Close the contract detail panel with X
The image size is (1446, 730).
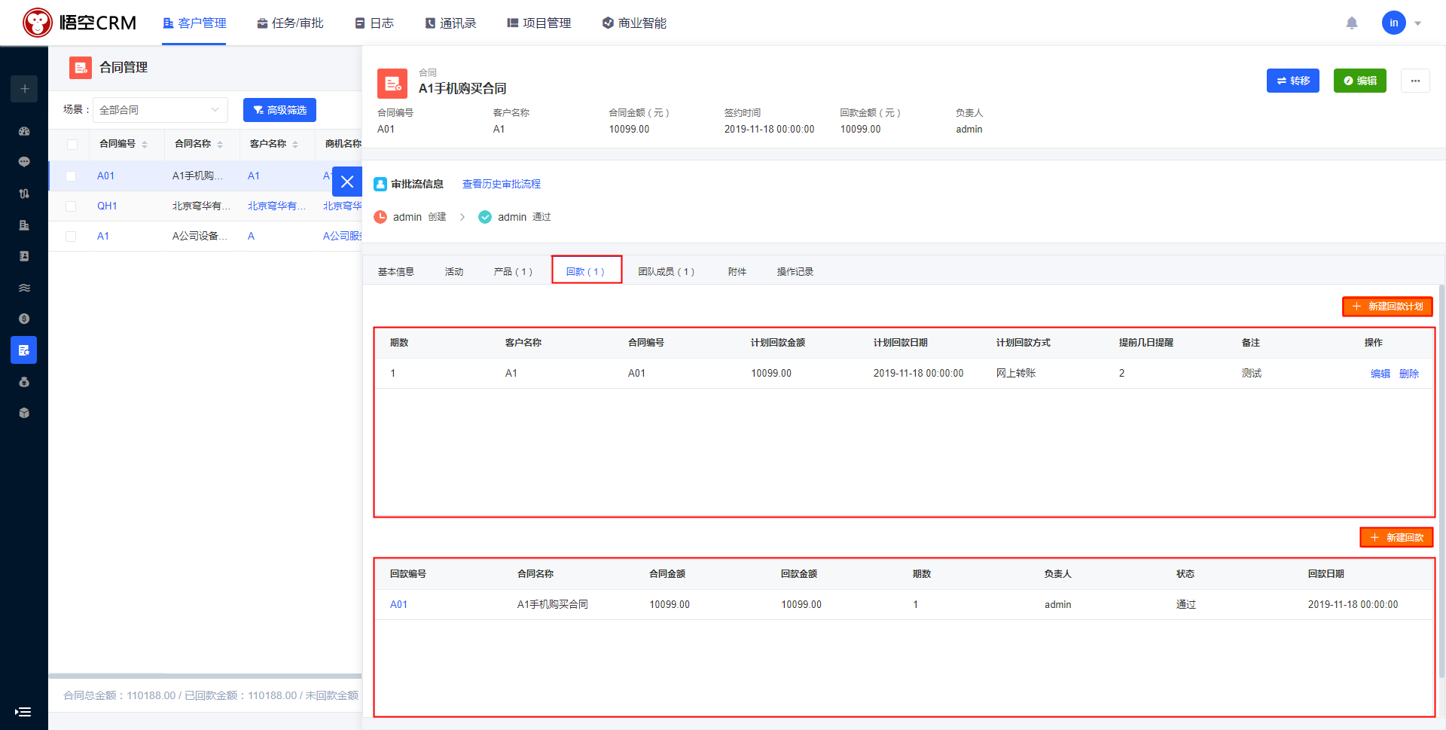tap(347, 182)
